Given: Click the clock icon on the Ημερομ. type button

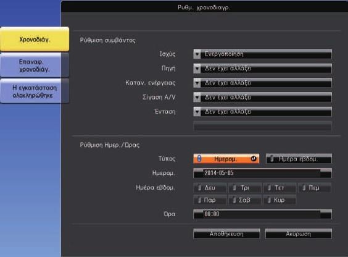Looking at the screenshot, I should 254,159.
